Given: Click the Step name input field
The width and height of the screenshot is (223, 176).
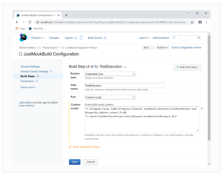Looking at the screenshot, I should (x=125, y=86).
